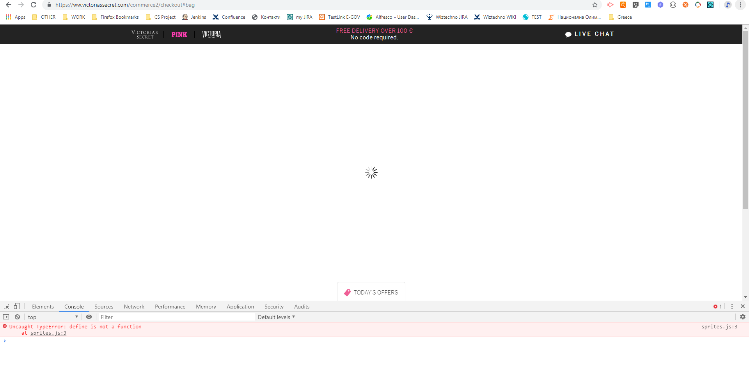Screen dimensions: 749x390
Task: Click the red error count indicator
Action: tap(717, 307)
